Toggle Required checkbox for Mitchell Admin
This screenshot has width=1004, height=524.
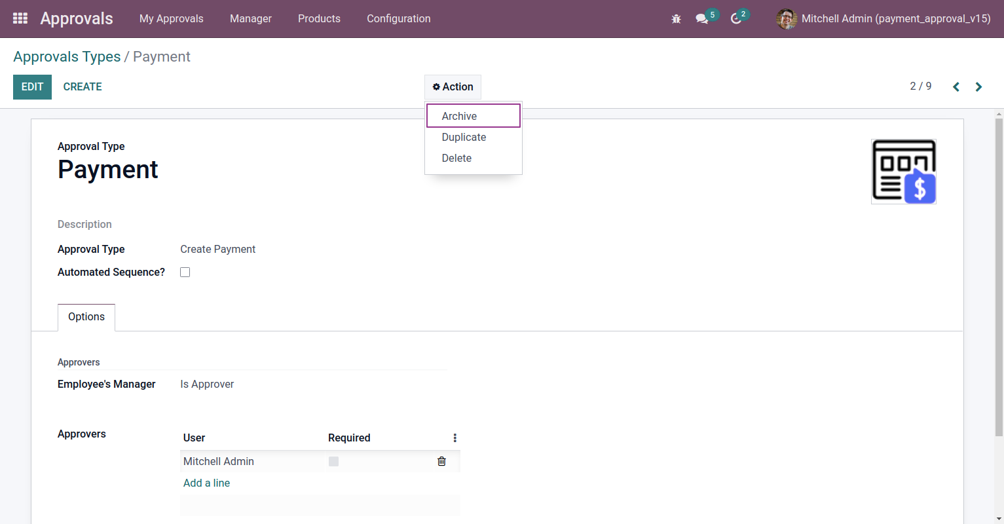(x=333, y=461)
